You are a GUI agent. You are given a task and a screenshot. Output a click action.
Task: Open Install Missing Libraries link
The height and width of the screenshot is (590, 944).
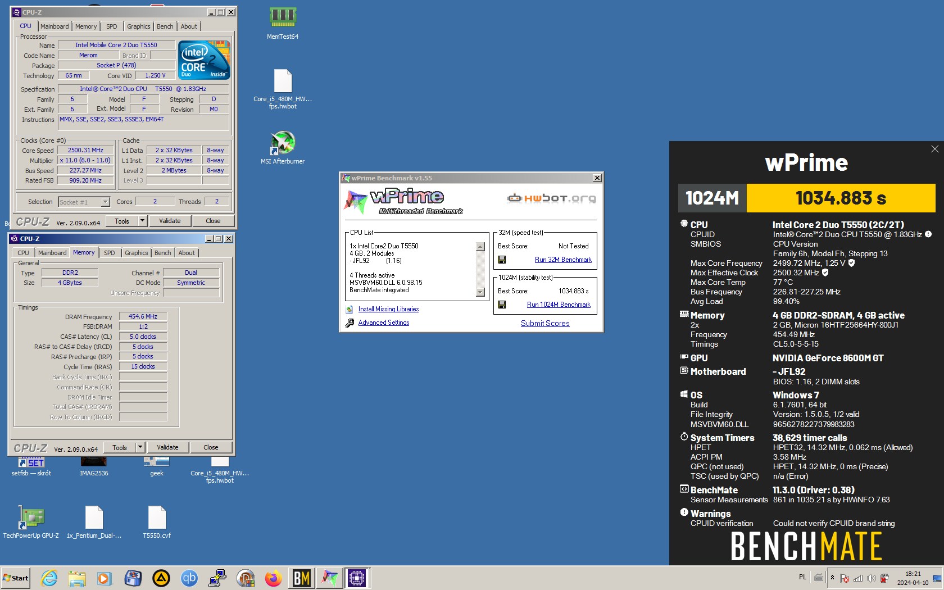click(388, 309)
